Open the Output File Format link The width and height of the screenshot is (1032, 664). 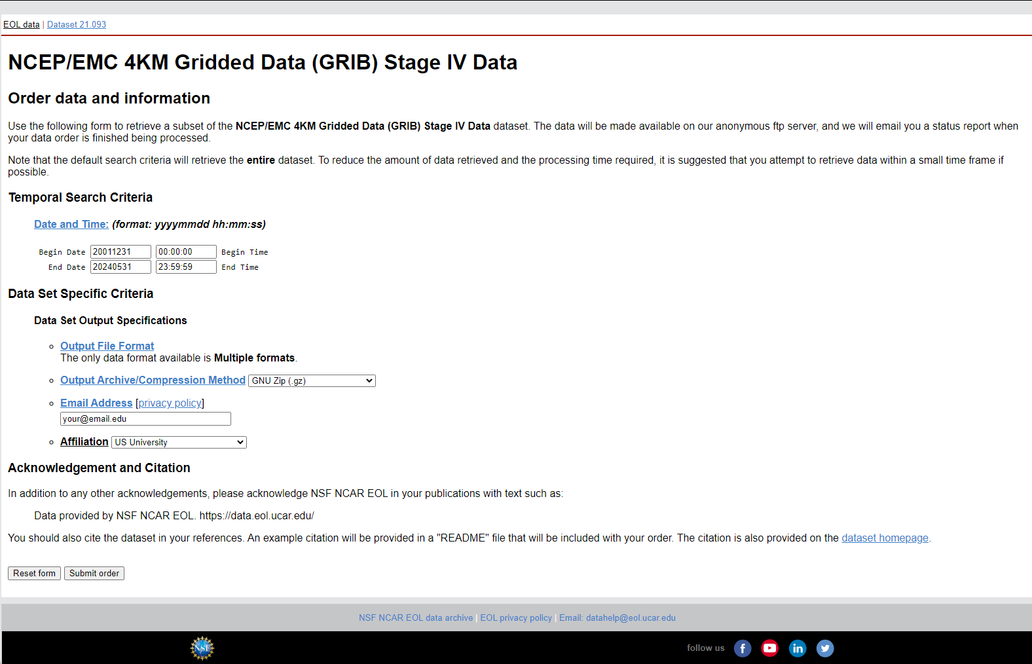tap(107, 346)
